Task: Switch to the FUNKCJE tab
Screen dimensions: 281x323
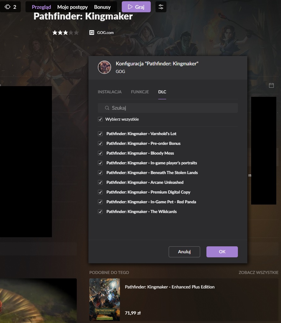Action: [x=140, y=92]
